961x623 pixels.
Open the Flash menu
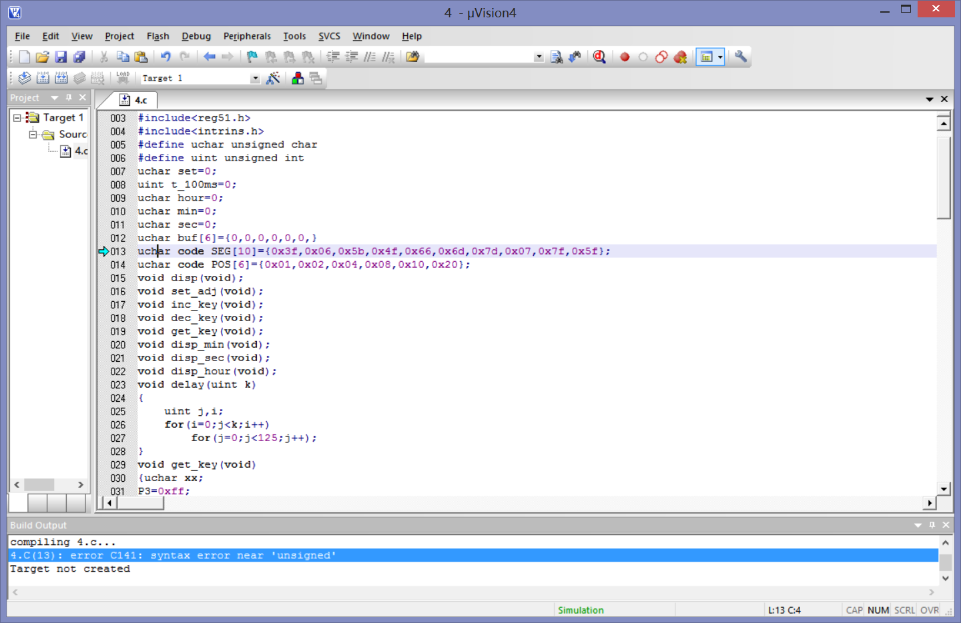(x=157, y=36)
